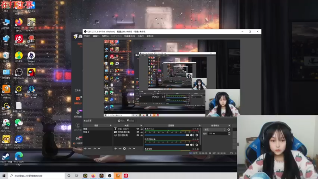Pop out the Sources dock panel
Screen dimensions: 318x179
point(141,125)
